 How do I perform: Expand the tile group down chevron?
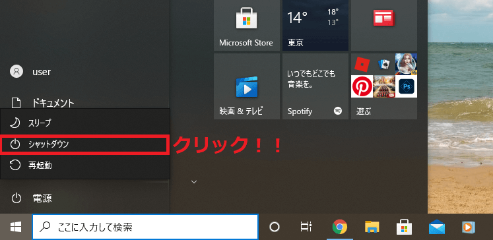tap(194, 181)
